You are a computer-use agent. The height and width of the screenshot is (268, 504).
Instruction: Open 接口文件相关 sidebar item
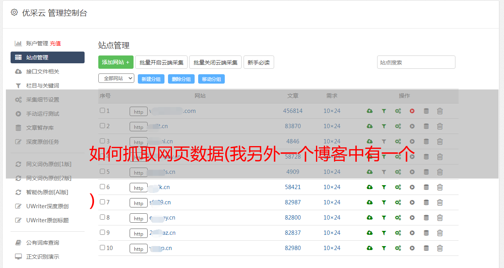43,71
